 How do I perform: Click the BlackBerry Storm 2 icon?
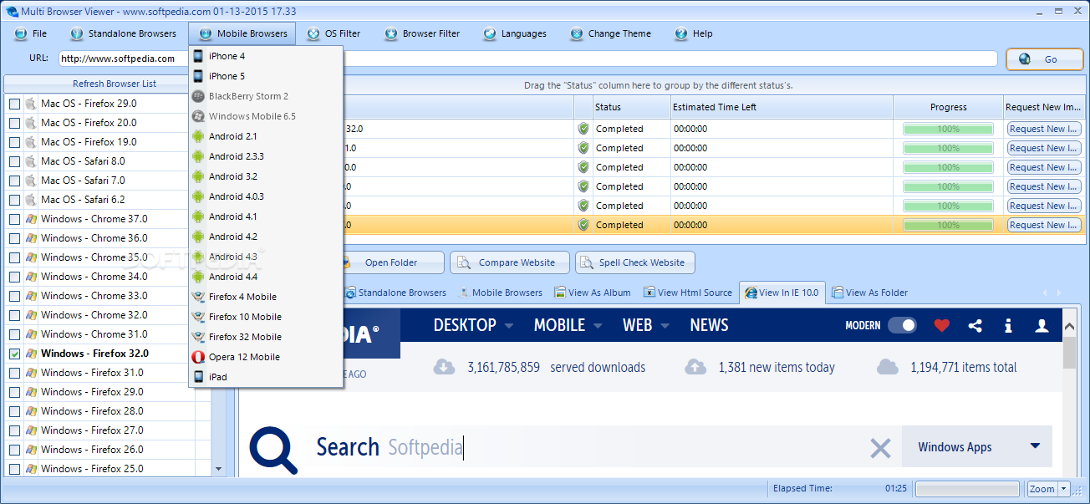[x=198, y=96]
